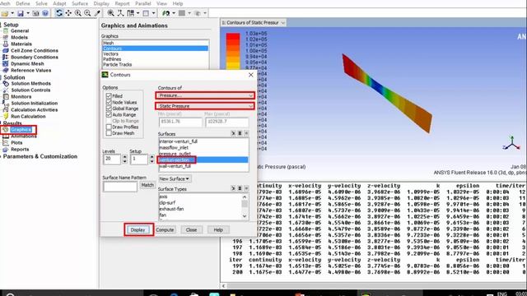Increase the Levels value with up arrow

[x=124, y=156]
